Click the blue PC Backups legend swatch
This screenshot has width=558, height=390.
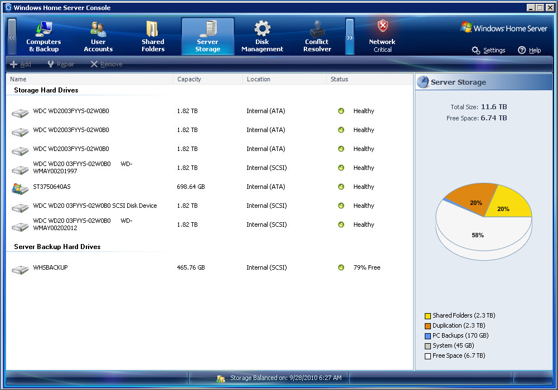tap(428, 336)
